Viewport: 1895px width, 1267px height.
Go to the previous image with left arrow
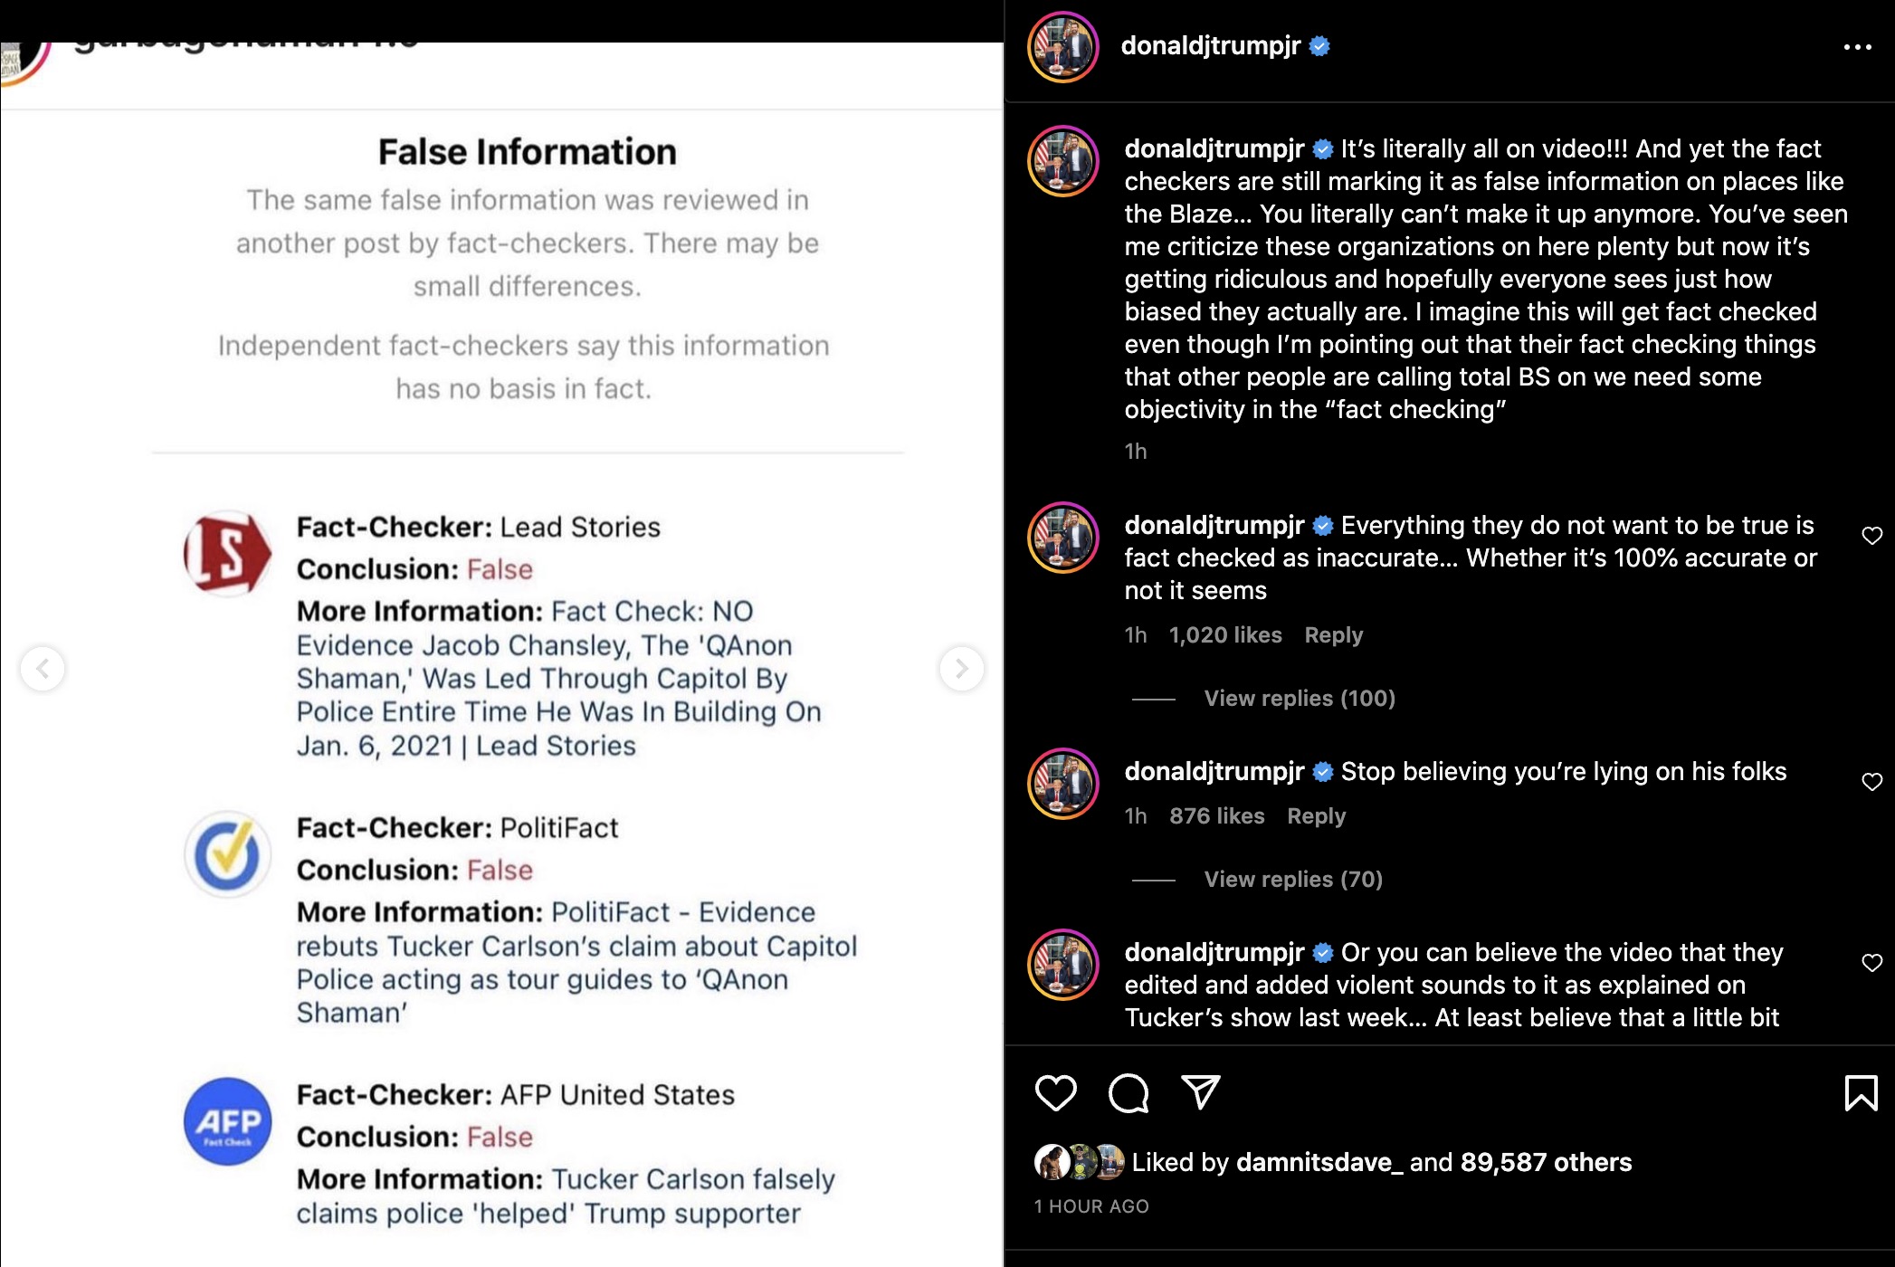click(x=43, y=669)
